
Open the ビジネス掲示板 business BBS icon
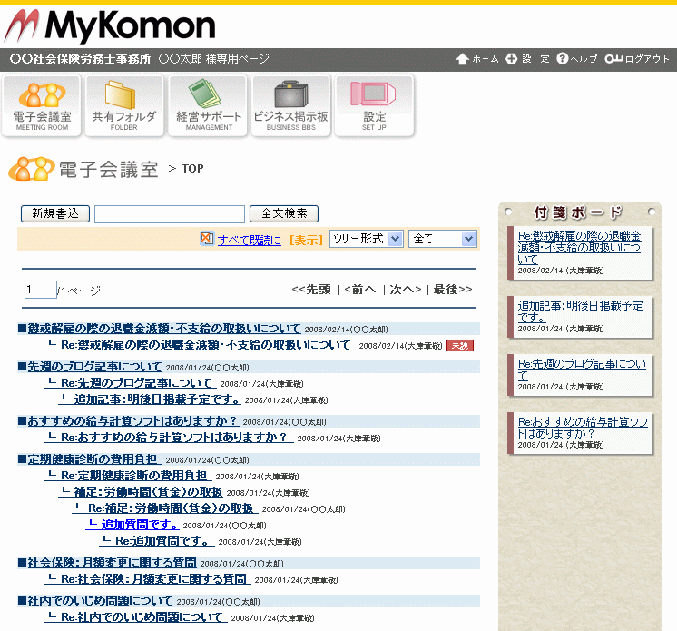tap(291, 105)
